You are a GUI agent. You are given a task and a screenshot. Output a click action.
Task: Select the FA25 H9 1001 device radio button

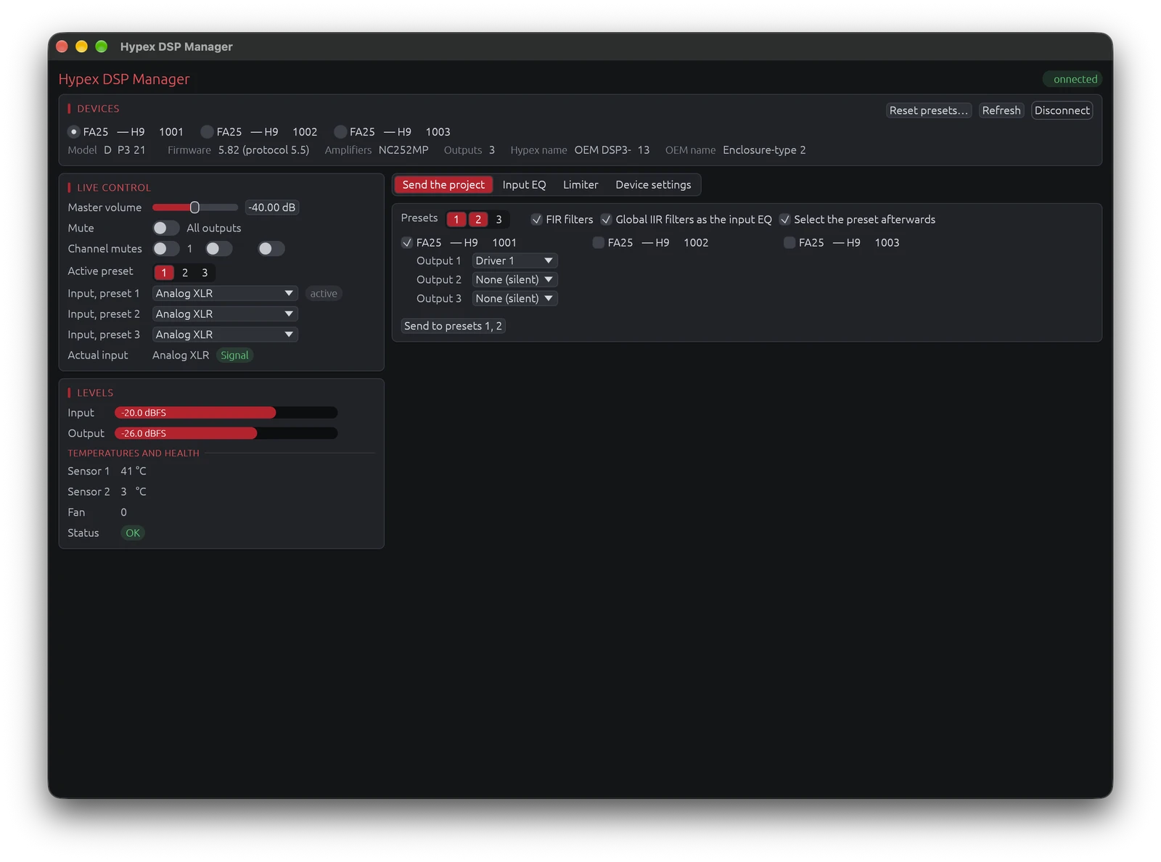pyautogui.click(x=73, y=132)
